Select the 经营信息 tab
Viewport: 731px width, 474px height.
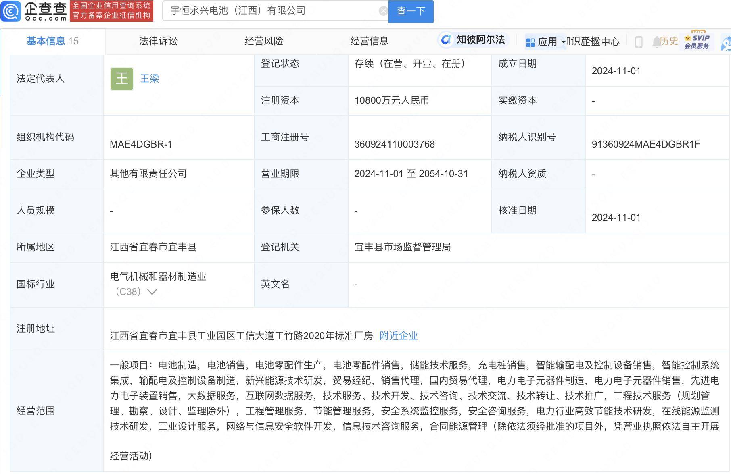(370, 41)
